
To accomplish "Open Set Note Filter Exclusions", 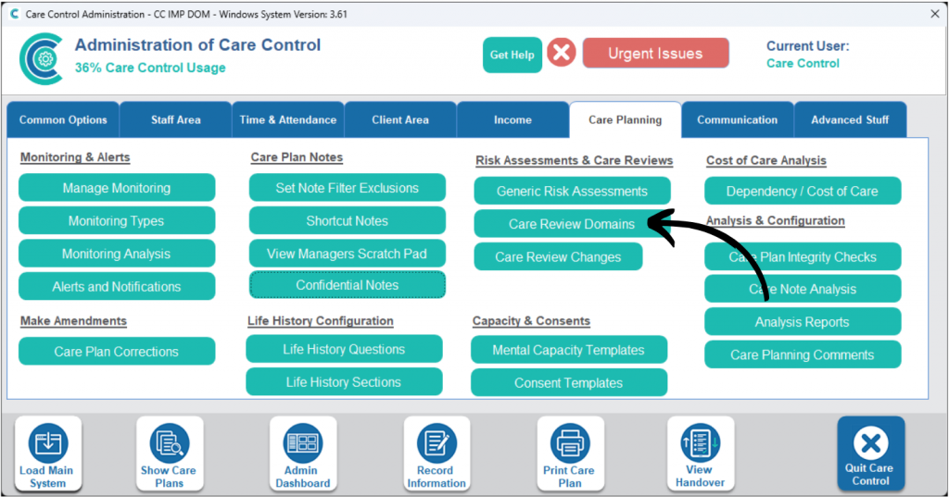I will (x=348, y=188).
